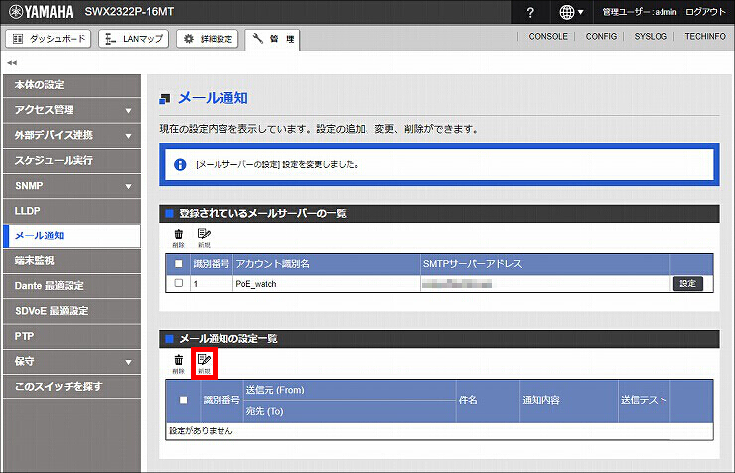Toggle select-all checkbox in notification settings table
This screenshot has width=735, height=473.
184,400
